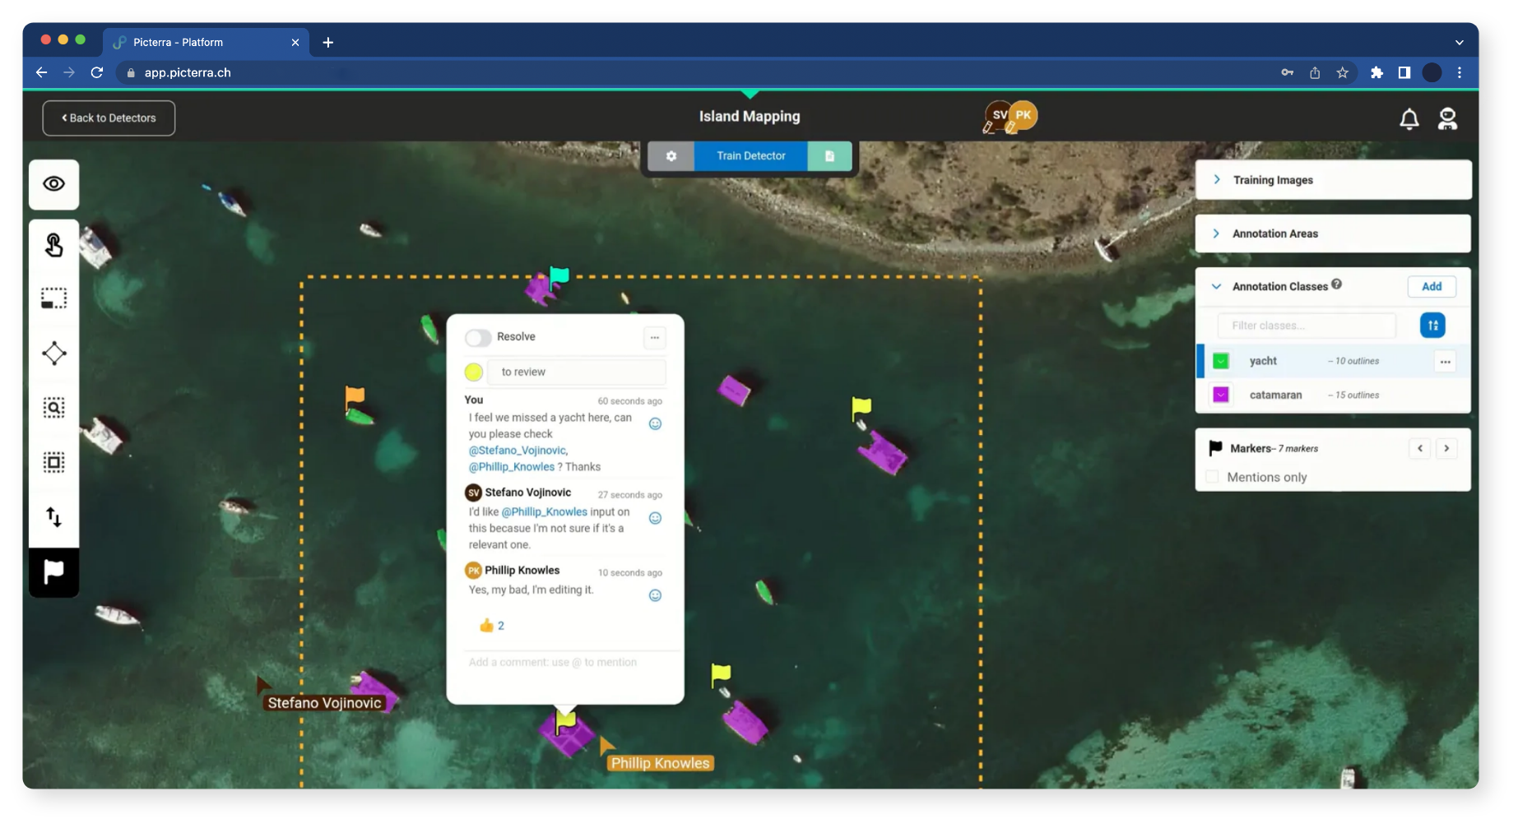This screenshot has height=828, width=1518.
Task: Open the notifications bell
Action: pos(1409,119)
